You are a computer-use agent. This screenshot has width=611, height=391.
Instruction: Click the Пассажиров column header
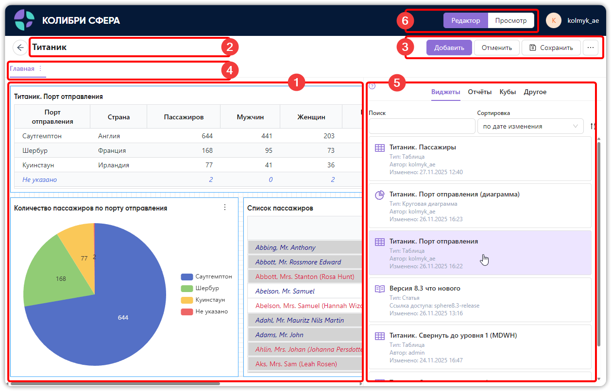pos(184,117)
